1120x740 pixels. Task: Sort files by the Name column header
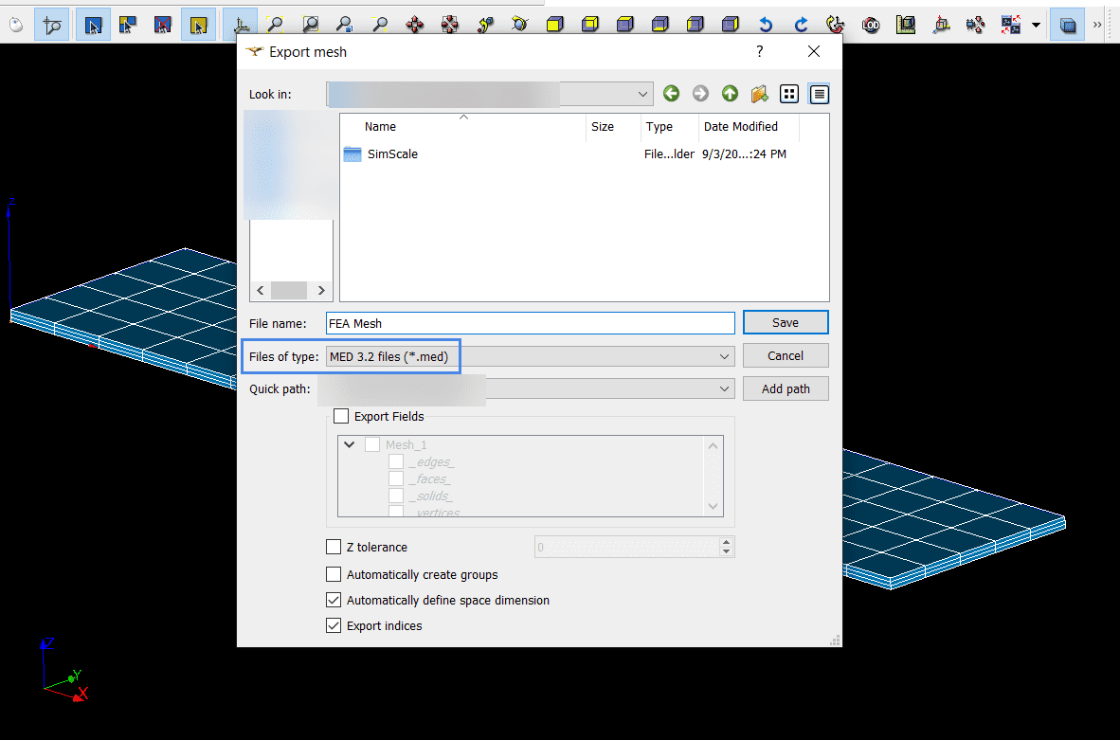[380, 127]
